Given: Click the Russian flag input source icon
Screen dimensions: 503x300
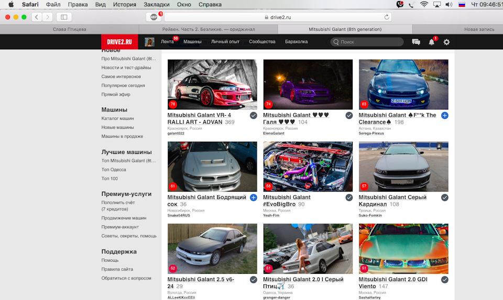Looking at the screenshot, I should 462,5.
